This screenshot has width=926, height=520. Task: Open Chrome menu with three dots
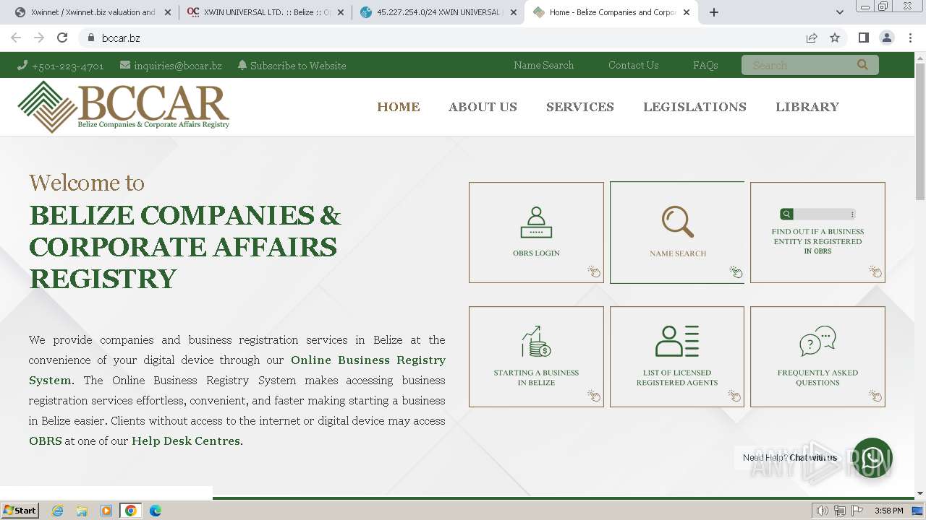(909, 38)
